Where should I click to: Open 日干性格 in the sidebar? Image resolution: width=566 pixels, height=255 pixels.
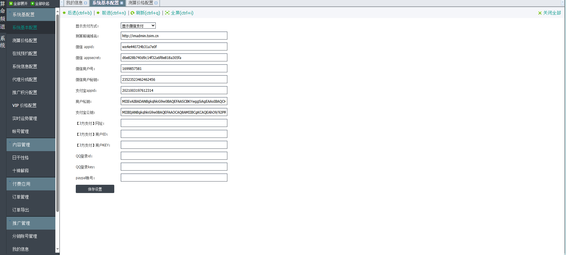point(31,158)
